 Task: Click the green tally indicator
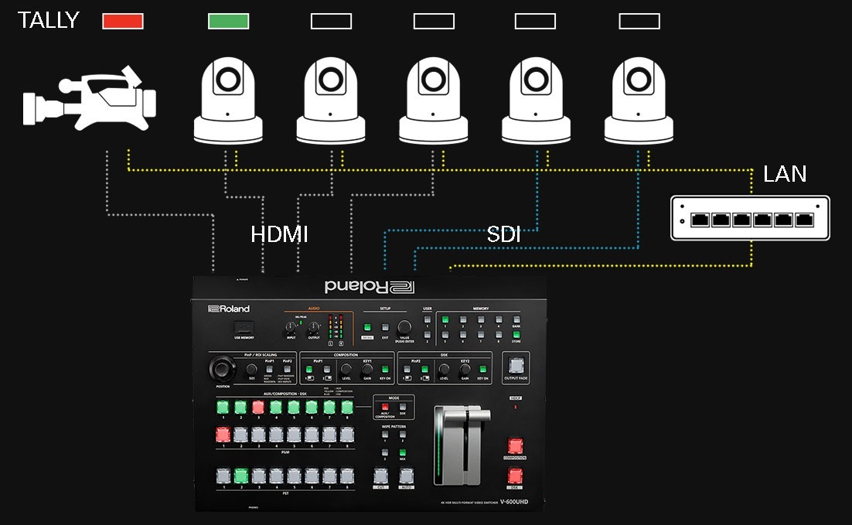228,22
